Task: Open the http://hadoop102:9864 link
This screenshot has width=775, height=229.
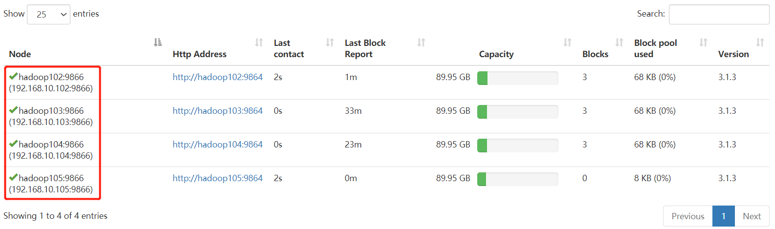Action: pyautogui.click(x=218, y=77)
